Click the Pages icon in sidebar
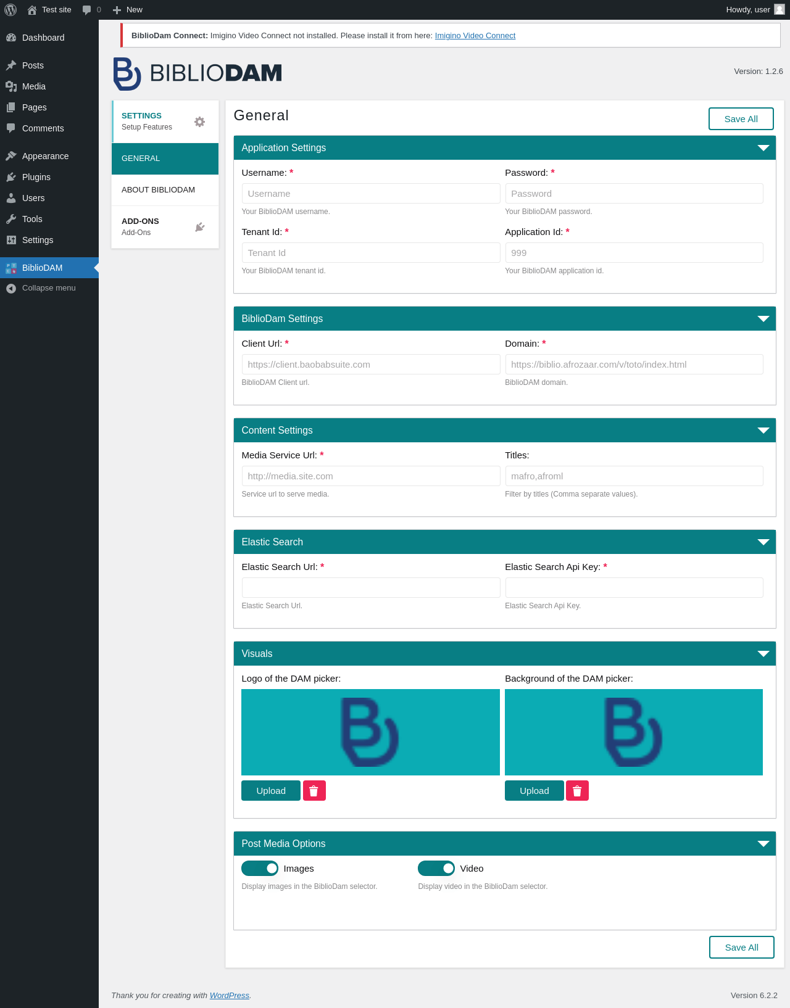This screenshot has width=790, height=1008. coord(11,107)
